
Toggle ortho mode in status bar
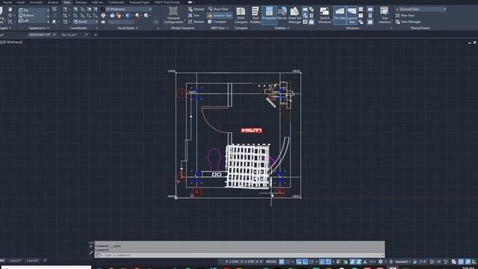click(305, 262)
